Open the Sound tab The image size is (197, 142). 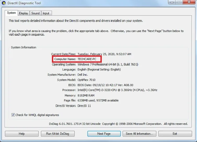pos(35,13)
